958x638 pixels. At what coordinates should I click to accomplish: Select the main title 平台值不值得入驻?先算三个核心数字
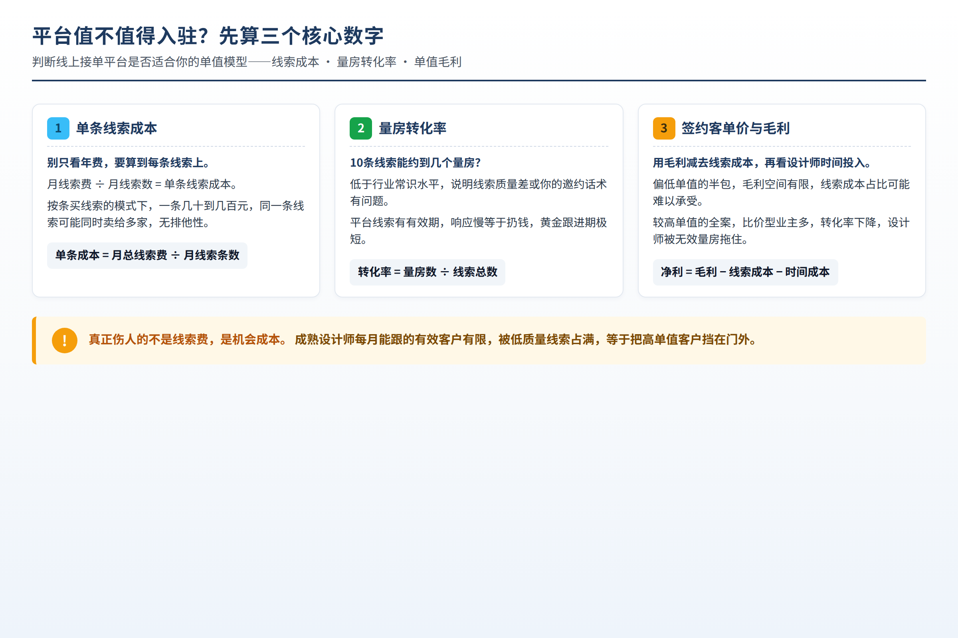tap(208, 36)
